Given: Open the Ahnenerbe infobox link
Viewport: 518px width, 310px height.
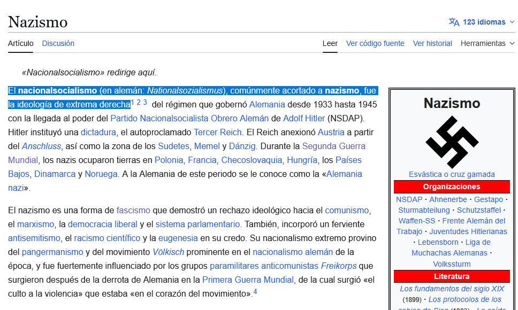Looking at the screenshot, I should coord(448,199).
